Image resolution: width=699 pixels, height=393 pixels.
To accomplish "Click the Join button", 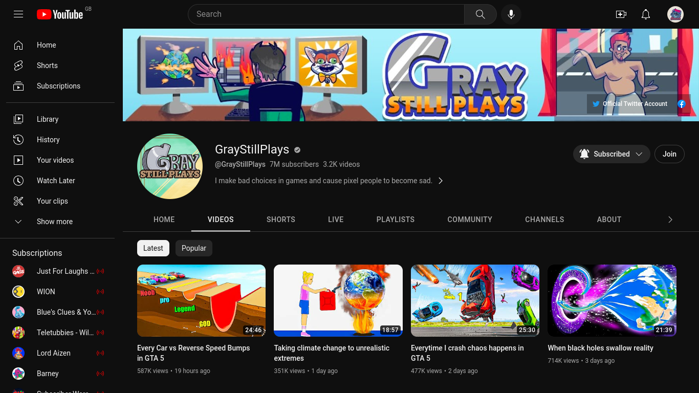I will pyautogui.click(x=669, y=154).
